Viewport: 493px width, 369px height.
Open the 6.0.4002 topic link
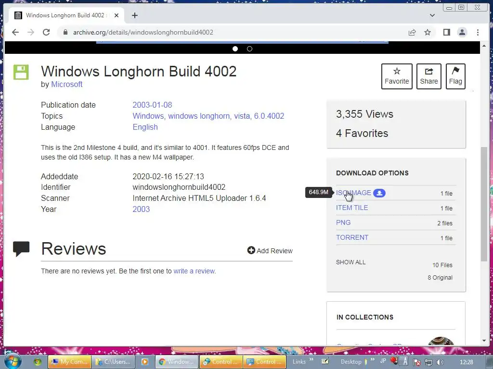point(269,116)
